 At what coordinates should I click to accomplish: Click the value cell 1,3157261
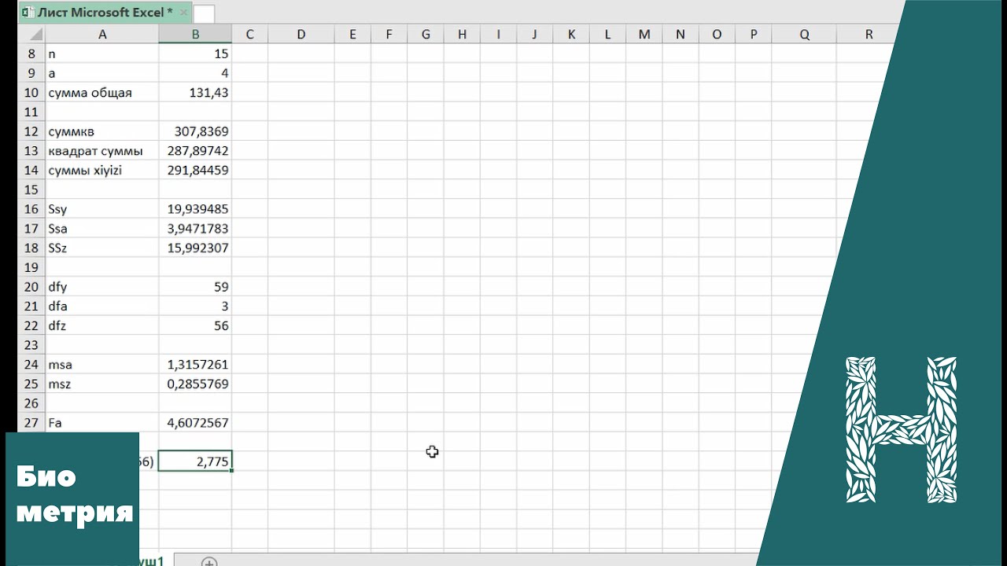195,365
